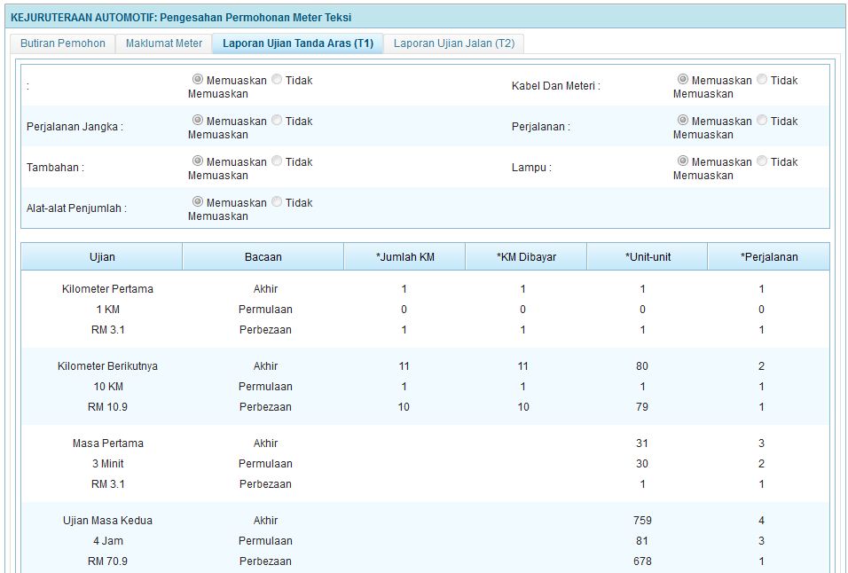
Task: Click the Unit-unit value 759
Action: click(642, 521)
